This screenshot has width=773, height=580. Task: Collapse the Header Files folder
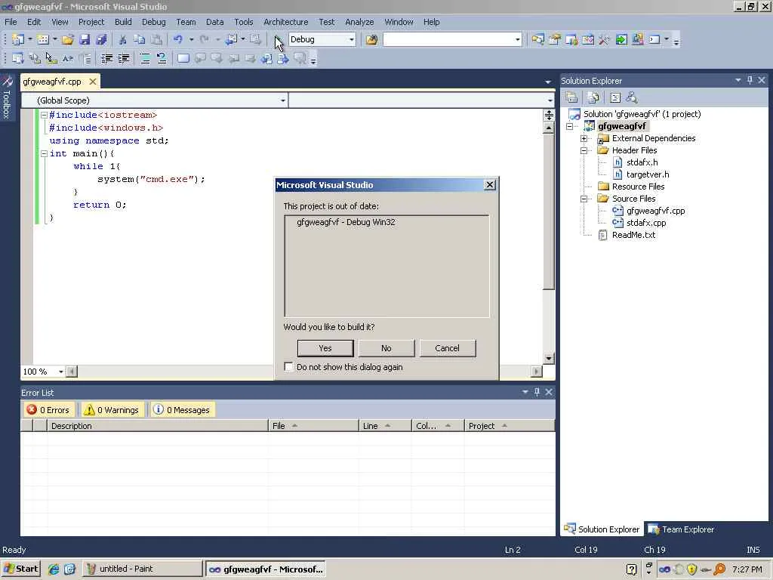click(x=584, y=150)
